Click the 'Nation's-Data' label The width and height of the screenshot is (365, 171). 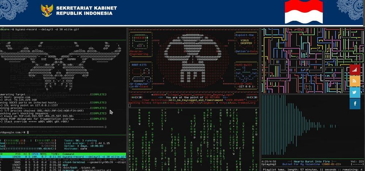[246, 51]
